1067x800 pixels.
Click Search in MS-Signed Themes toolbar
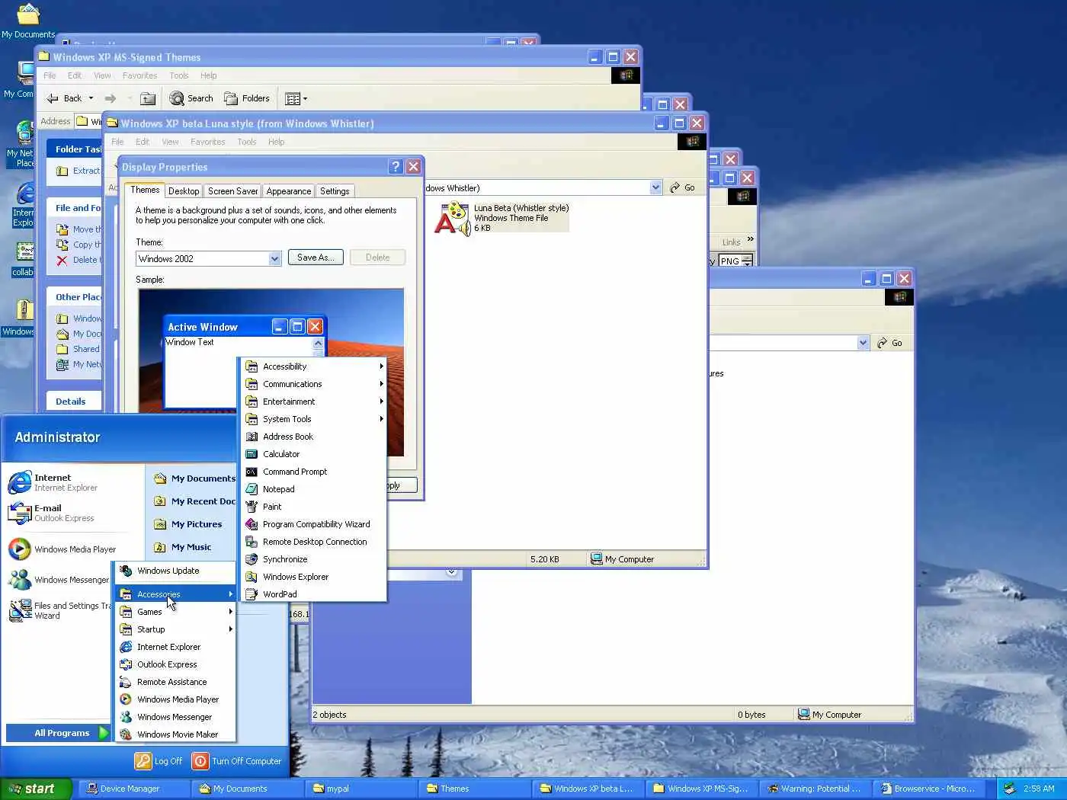pyautogui.click(x=191, y=98)
